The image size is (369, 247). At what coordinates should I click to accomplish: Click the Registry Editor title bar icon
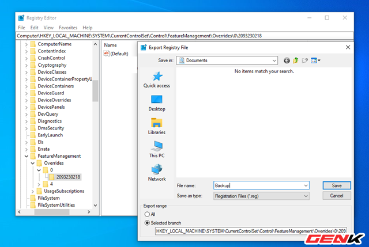point(21,18)
